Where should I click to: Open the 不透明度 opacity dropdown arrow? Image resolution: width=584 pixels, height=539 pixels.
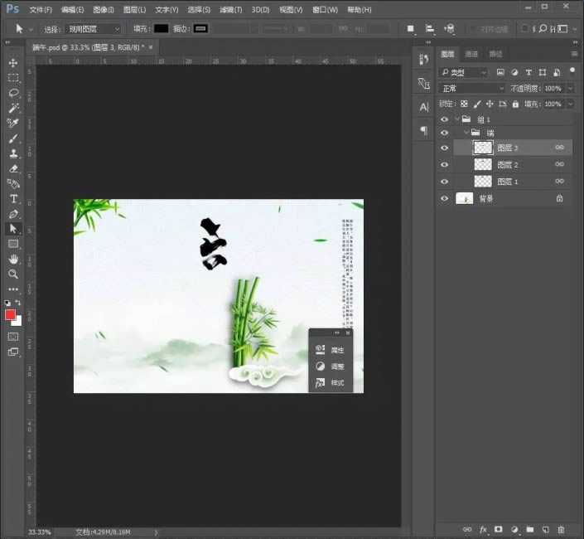pos(569,88)
